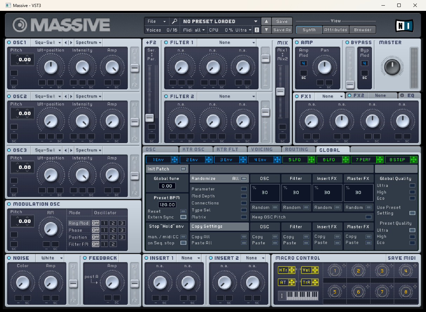Click Macro knob 5
Screen dimensions: 426x312
(x=335, y=292)
